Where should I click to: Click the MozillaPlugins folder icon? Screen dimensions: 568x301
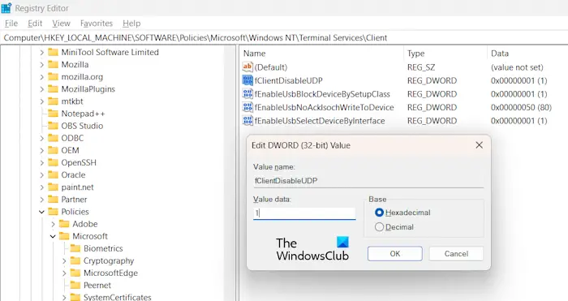pos(53,89)
